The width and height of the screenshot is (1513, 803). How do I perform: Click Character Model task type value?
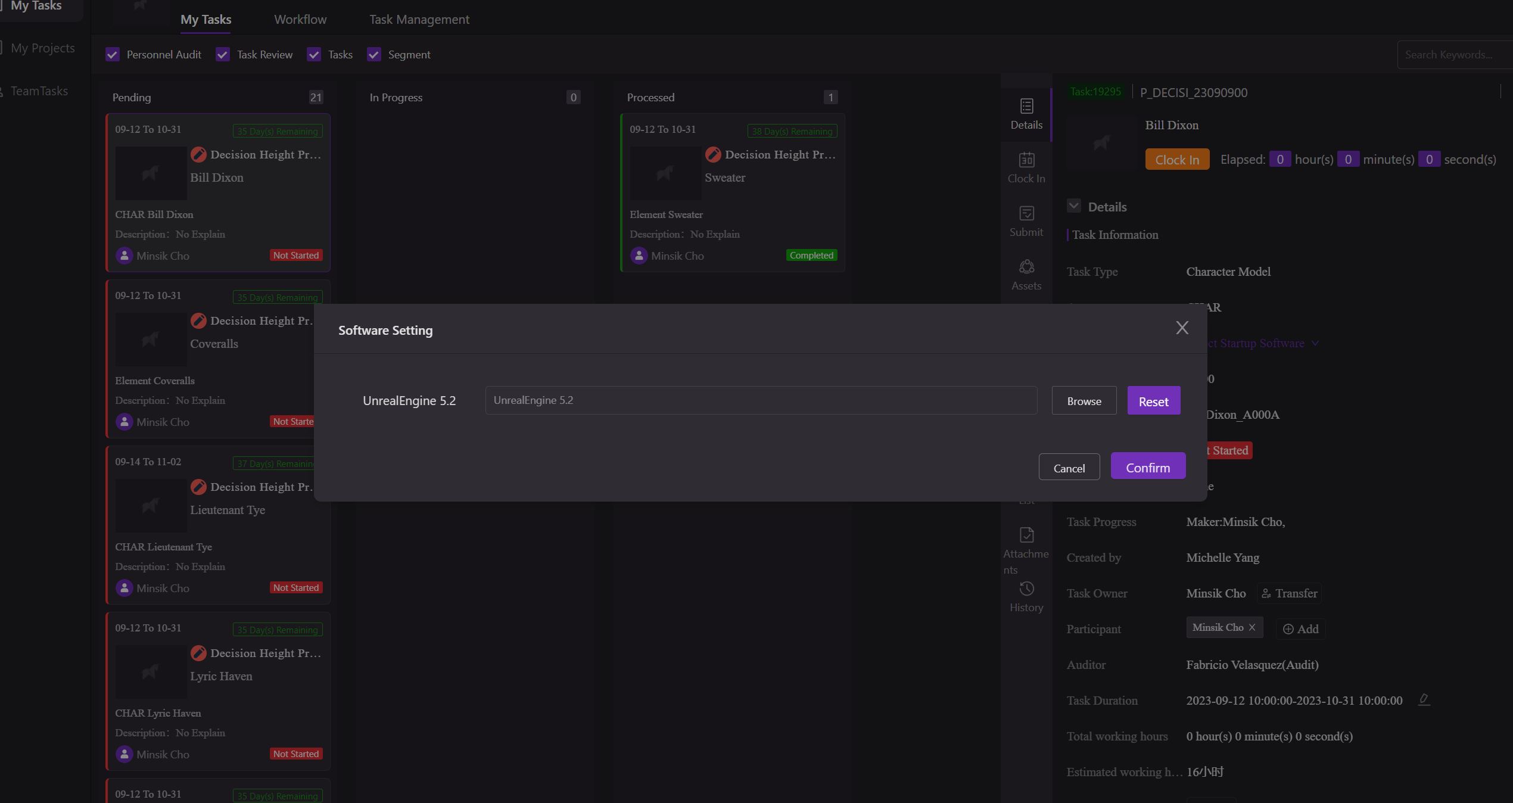tap(1228, 272)
